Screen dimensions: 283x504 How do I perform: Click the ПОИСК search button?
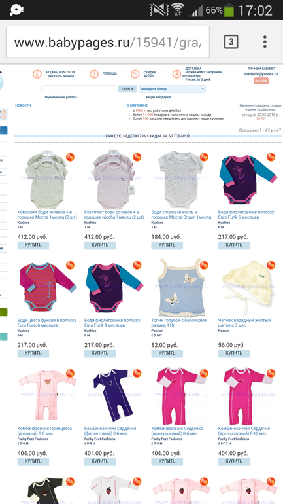pyautogui.click(x=127, y=89)
